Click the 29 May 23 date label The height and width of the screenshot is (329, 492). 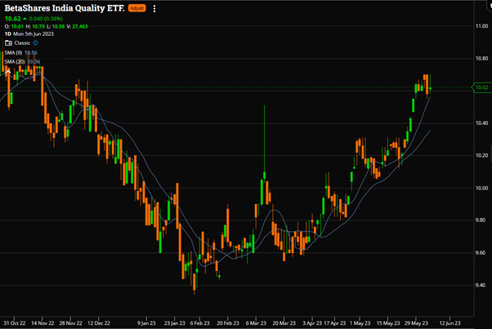pyautogui.click(x=416, y=323)
